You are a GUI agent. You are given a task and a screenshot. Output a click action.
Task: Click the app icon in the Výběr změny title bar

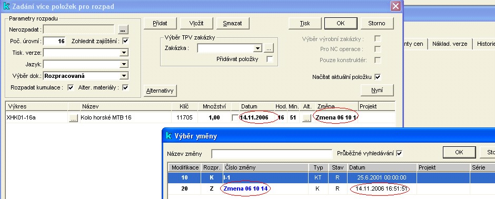pyautogui.click(x=169, y=136)
